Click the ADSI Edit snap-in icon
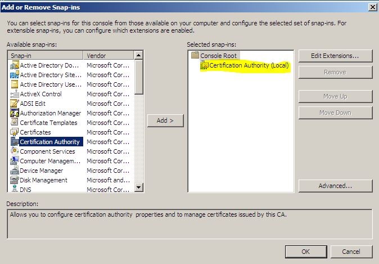This screenshot has height=264, width=379. pyautogui.click(x=15, y=104)
